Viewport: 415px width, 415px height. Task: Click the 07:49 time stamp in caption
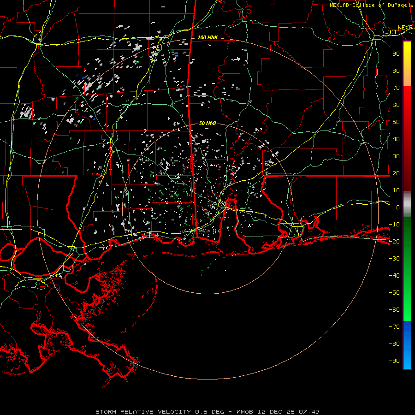(x=309, y=412)
